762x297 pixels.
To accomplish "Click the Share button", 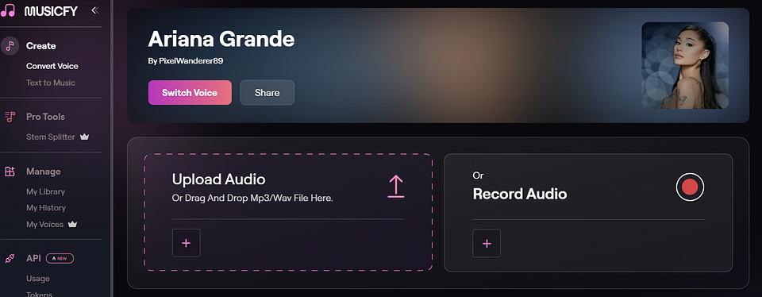I will (267, 92).
